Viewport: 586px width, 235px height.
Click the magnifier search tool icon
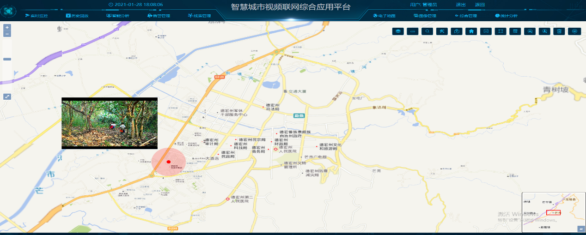pos(428,31)
